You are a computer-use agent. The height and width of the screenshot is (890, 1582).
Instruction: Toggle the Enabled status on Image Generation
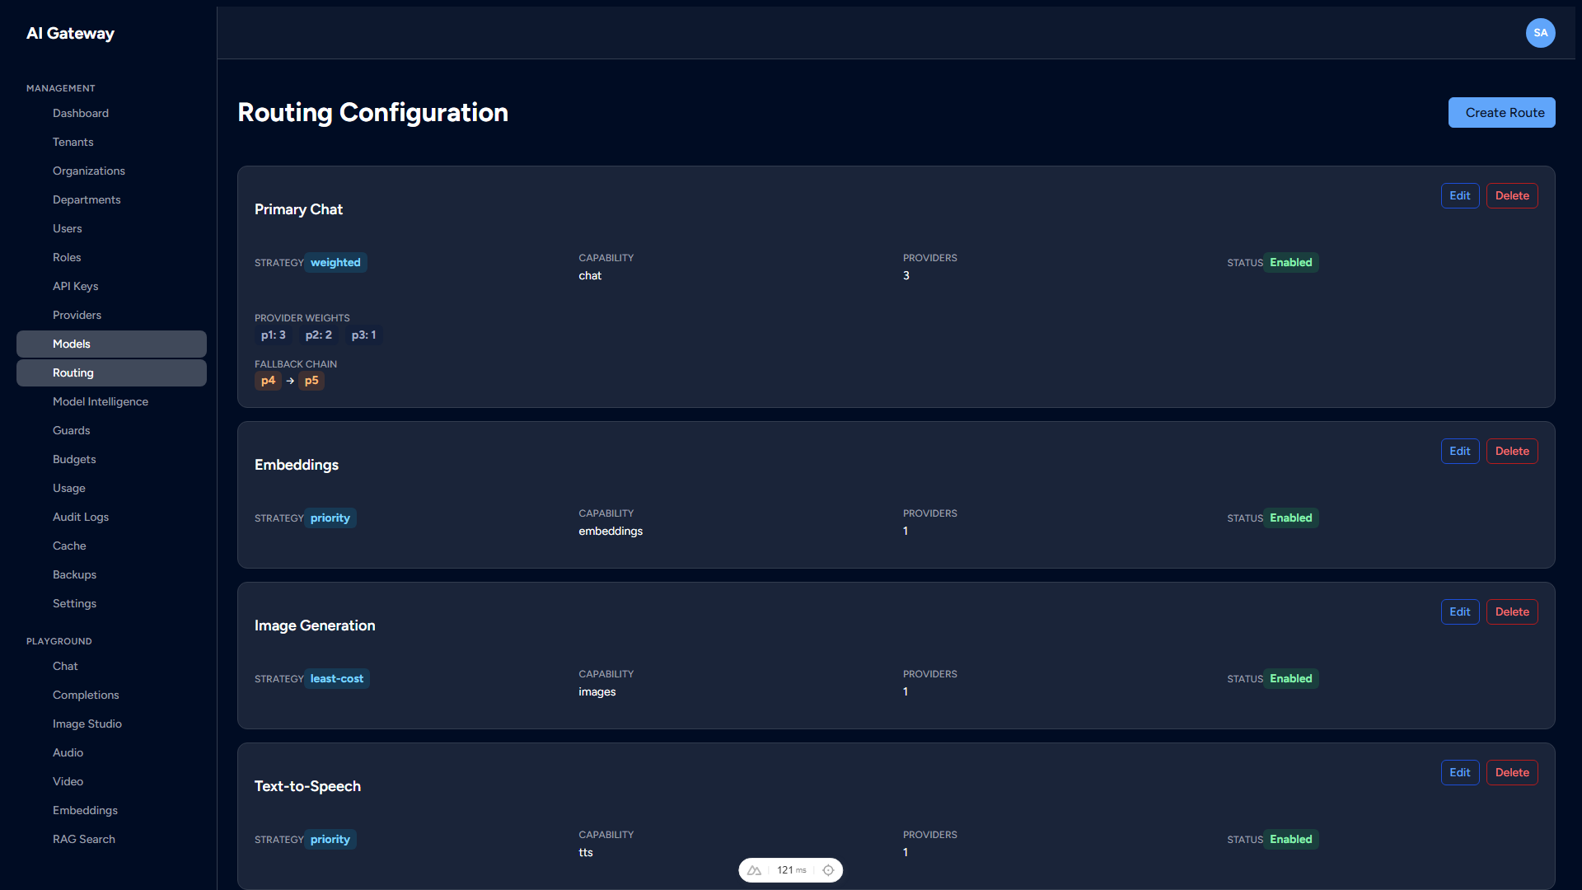click(x=1290, y=678)
